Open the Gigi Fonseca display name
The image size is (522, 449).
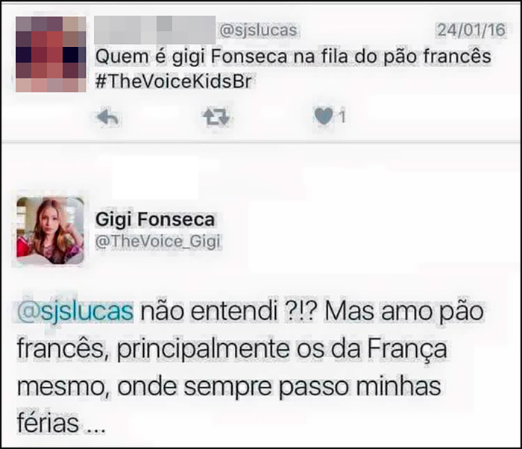[155, 220]
